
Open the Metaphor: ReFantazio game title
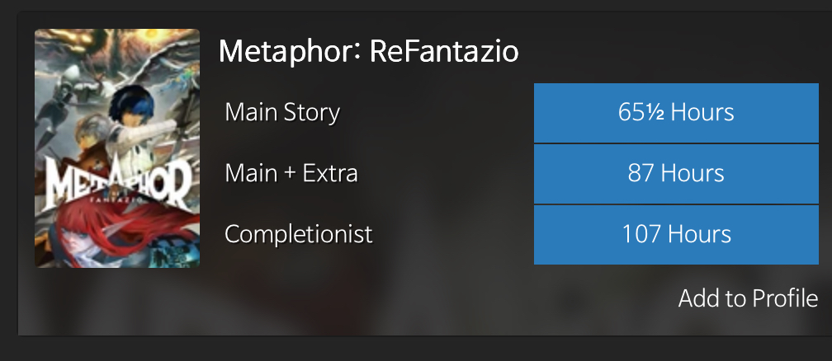click(x=368, y=53)
